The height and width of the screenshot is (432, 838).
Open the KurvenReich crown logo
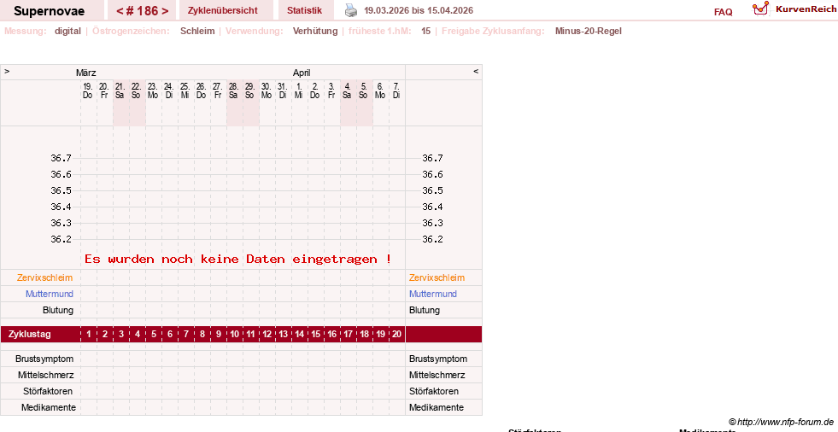[x=760, y=9]
